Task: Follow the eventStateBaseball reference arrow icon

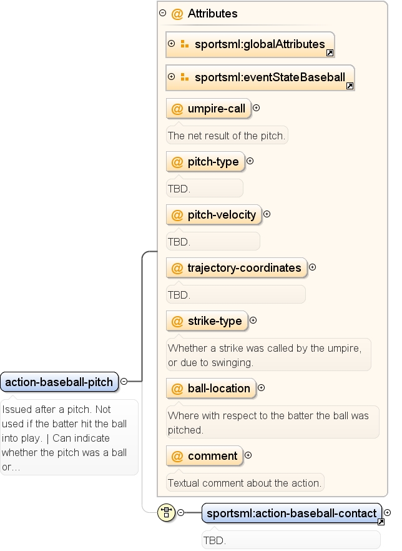Action: coord(350,86)
